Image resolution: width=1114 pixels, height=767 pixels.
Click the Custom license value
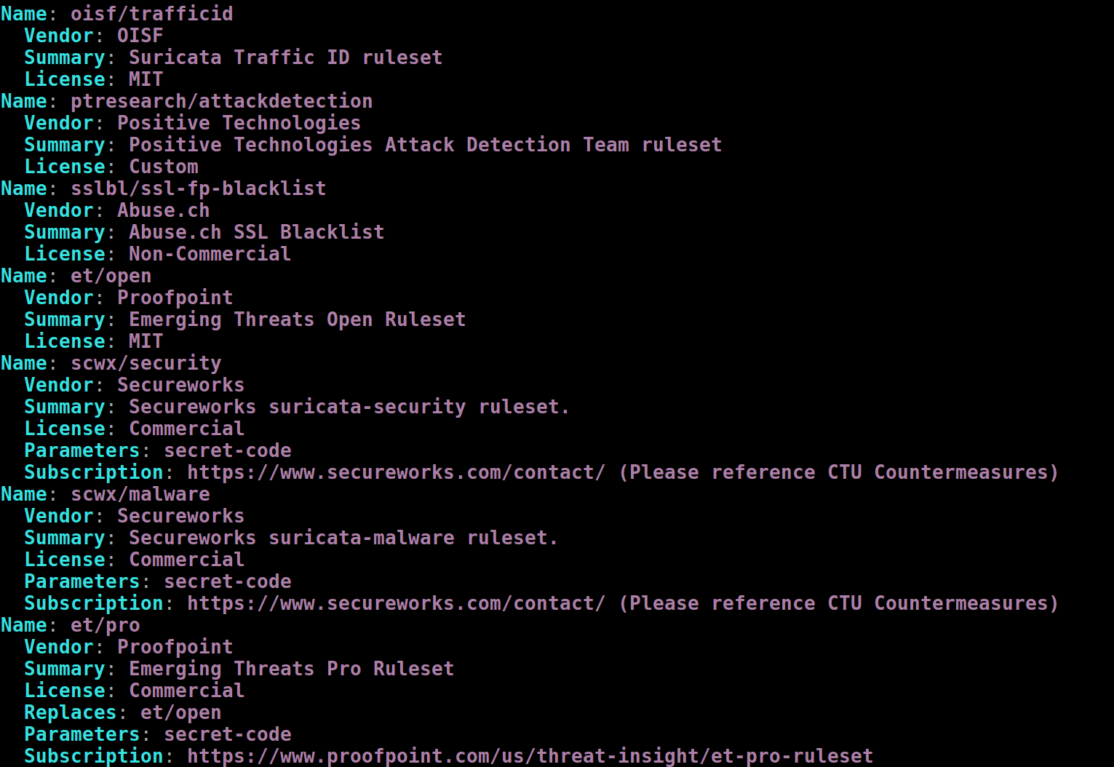(x=163, y=167)
